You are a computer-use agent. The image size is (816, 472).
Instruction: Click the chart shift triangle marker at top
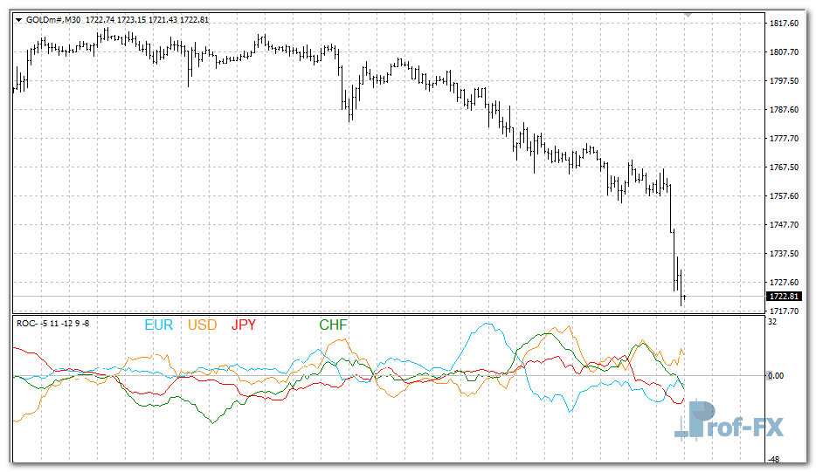(x=688, y=15)
